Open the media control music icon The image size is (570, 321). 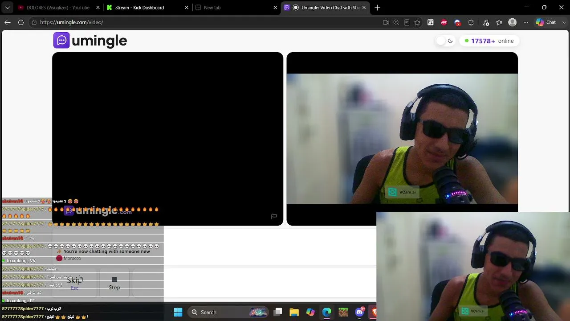(x=486, y=22)
